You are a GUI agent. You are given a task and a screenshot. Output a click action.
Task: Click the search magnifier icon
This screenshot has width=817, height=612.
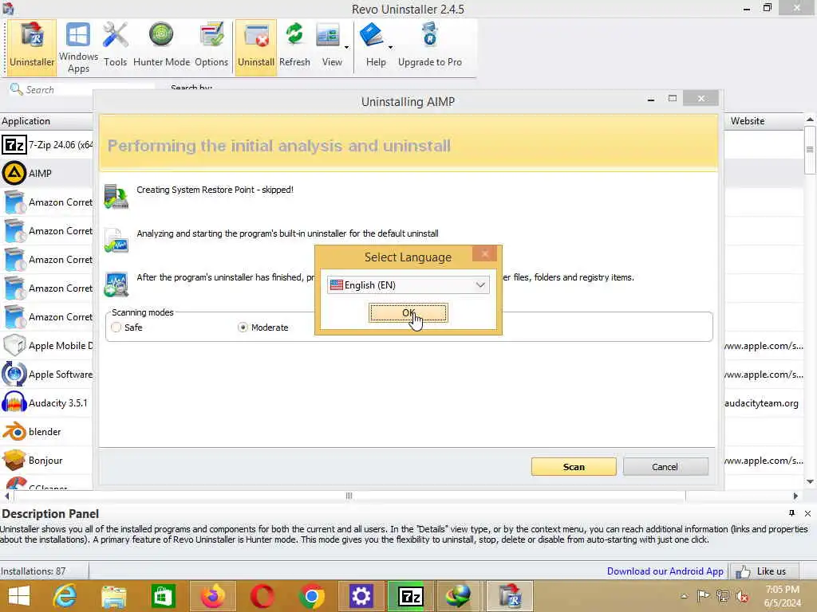[x=16, y=89]
